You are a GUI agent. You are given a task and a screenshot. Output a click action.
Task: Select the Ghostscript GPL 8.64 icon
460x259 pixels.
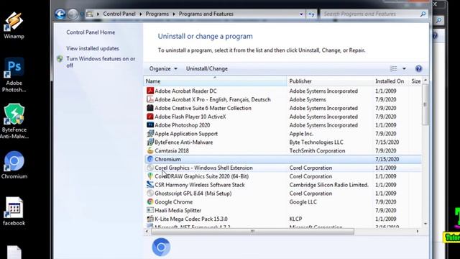[x=150, y=193]
